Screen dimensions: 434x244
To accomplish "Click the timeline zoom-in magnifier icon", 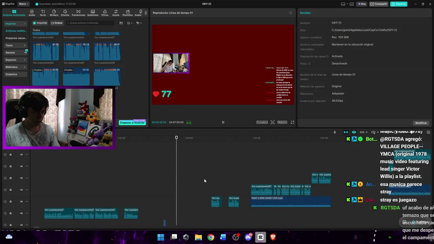I will point(428,132).
